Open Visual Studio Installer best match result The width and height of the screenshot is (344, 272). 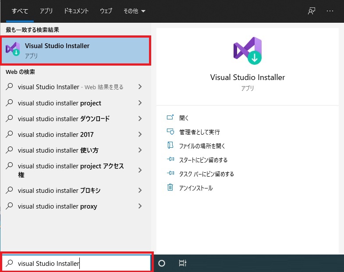[75, 51]
